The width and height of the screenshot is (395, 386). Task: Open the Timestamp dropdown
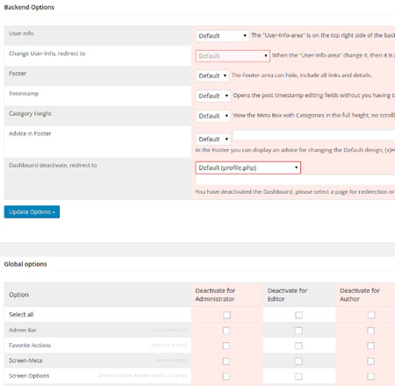(x=213, y=96)
